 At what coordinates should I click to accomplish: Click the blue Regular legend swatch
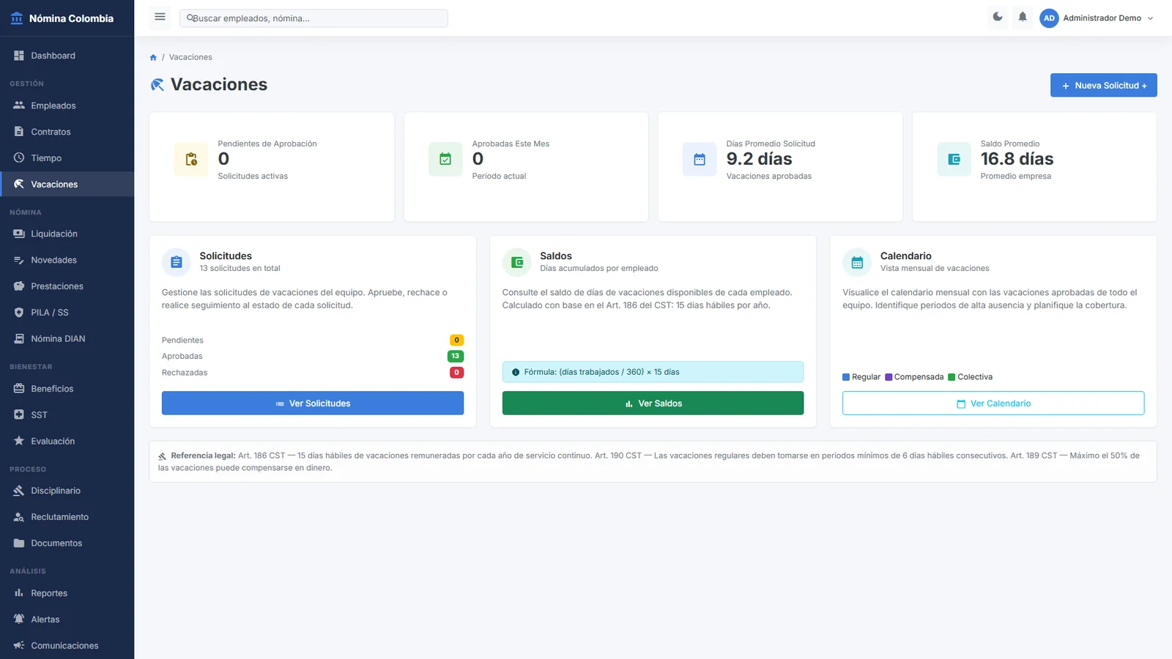(846, 377)
